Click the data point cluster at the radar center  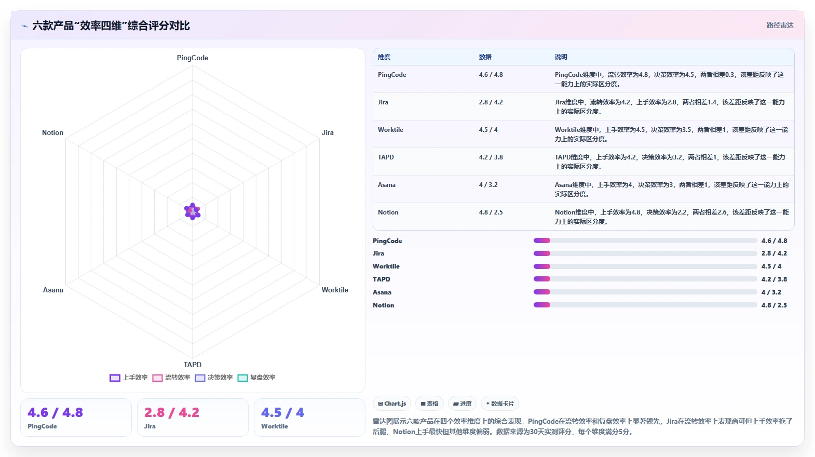point(193,211)
